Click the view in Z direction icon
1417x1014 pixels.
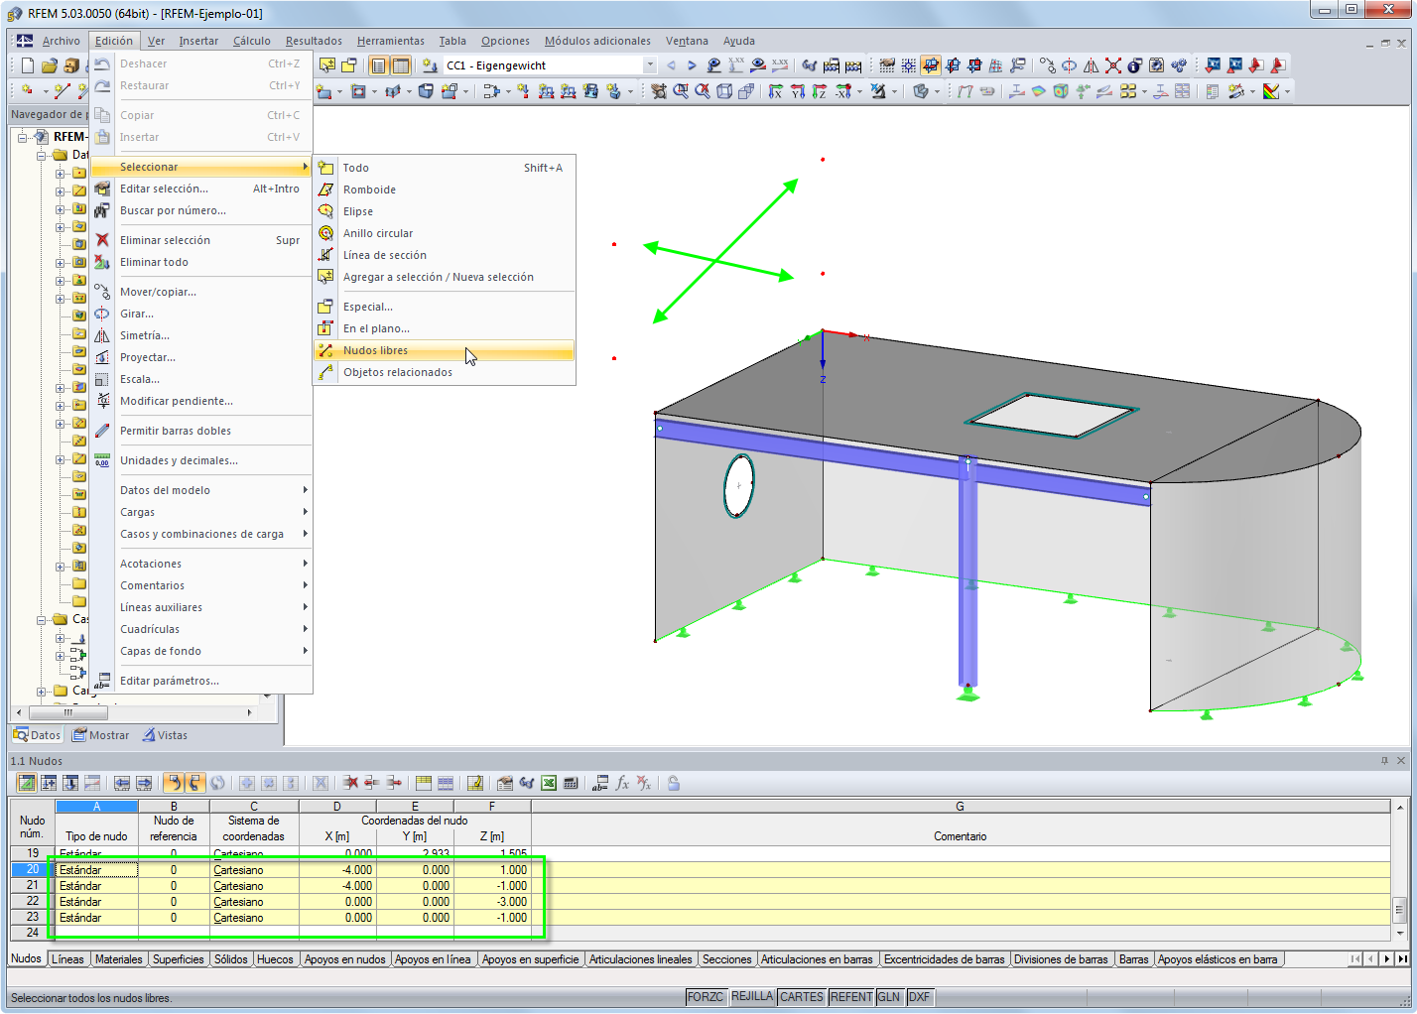[820, 91]
